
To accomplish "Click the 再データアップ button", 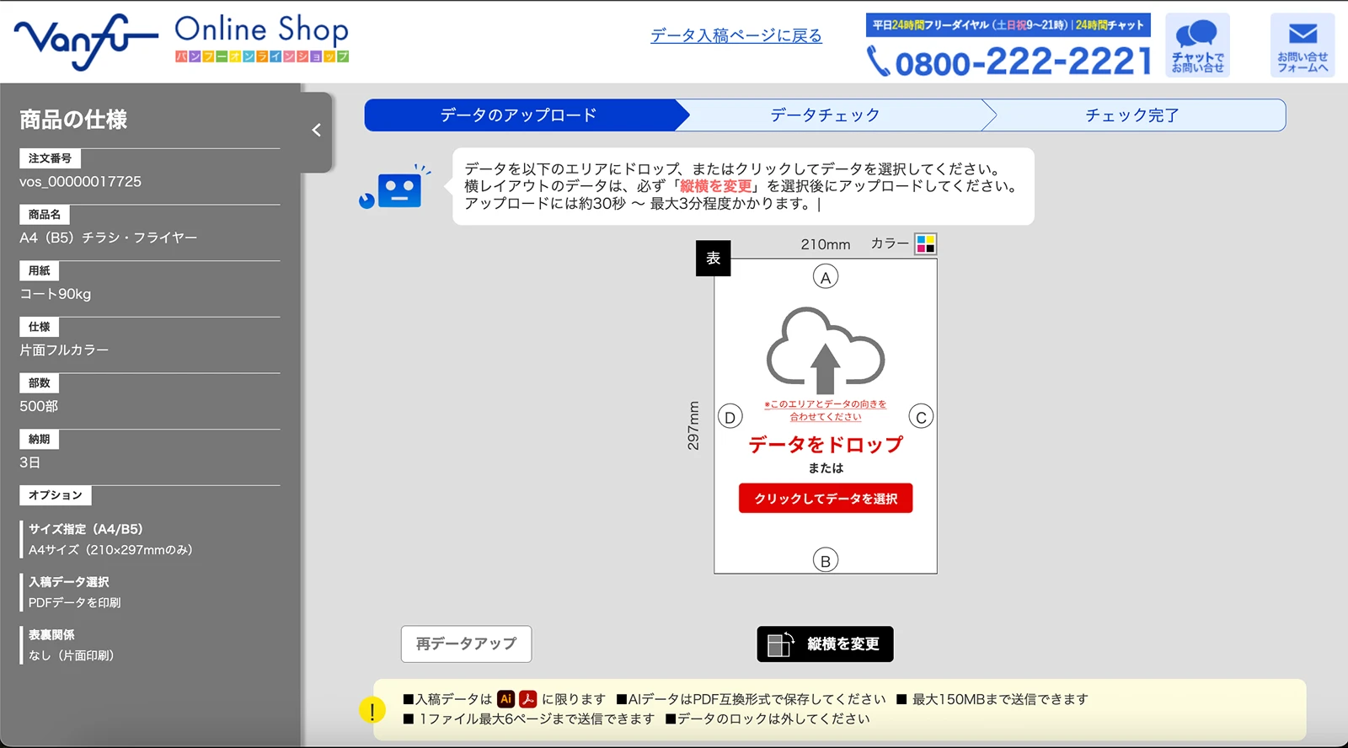I will point(466,644).
